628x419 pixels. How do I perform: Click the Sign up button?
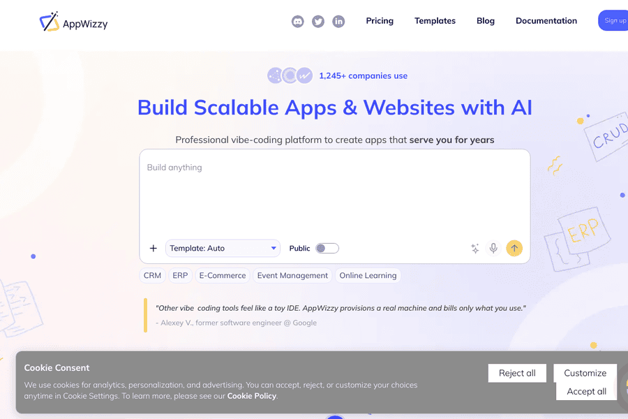(613, 21)
